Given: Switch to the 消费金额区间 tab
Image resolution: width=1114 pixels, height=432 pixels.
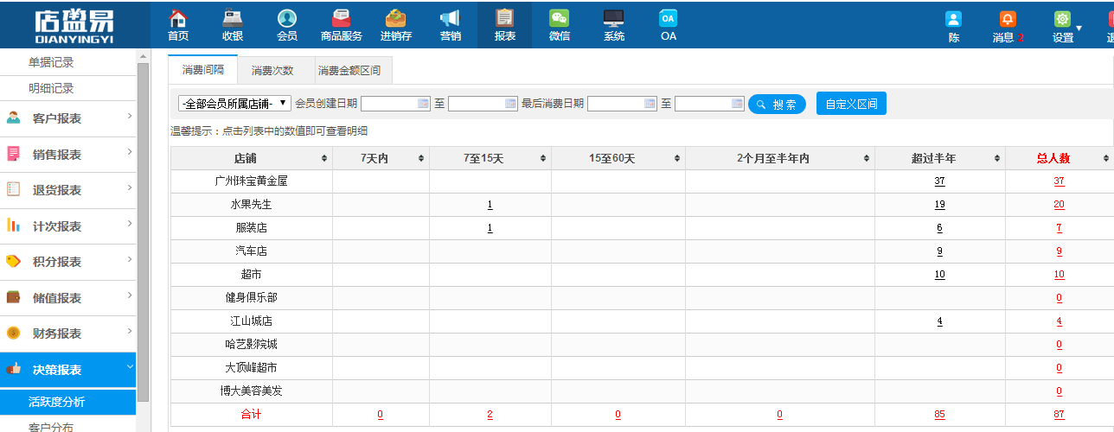Looking at the screenshot, I should [x=349, y=71].
